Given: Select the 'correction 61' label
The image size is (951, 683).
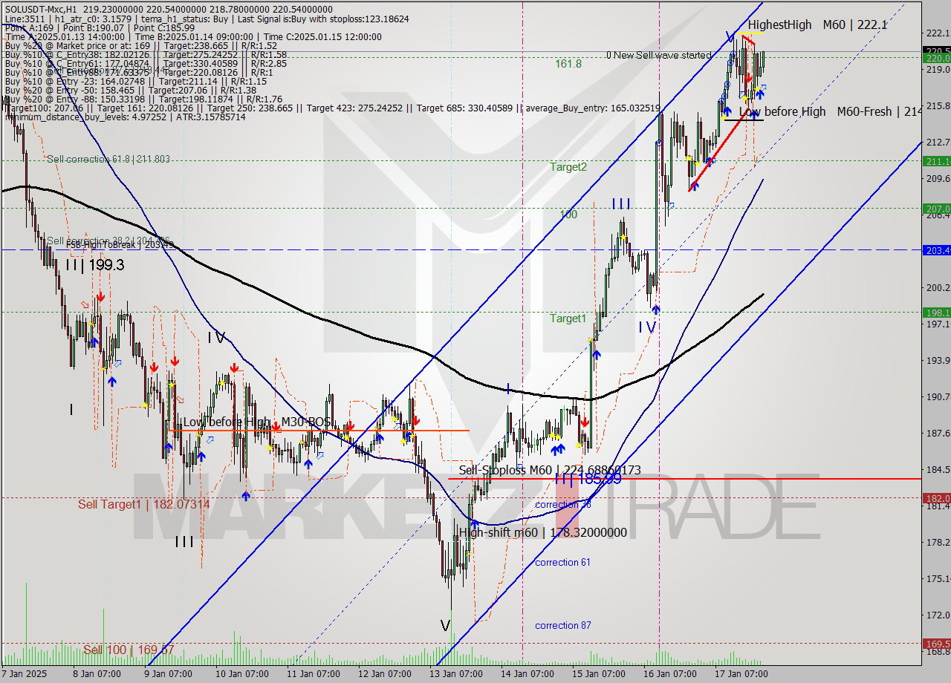Looking at the screenshot, I should coord(562,562).
